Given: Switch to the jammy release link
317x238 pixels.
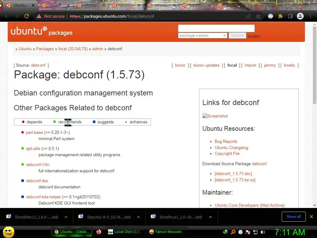Looking at the screenshot, I should (x=270, y=65).
